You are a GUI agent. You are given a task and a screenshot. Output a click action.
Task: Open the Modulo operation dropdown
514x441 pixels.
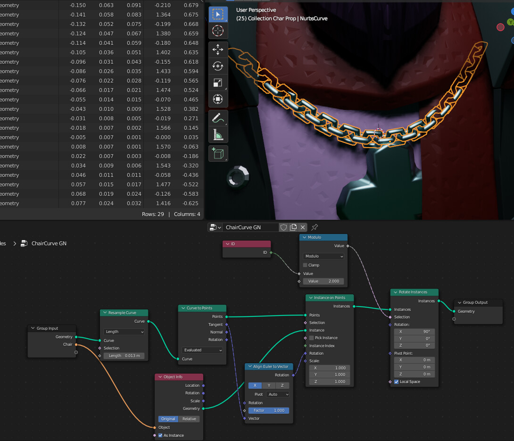[x=323, y=256]
